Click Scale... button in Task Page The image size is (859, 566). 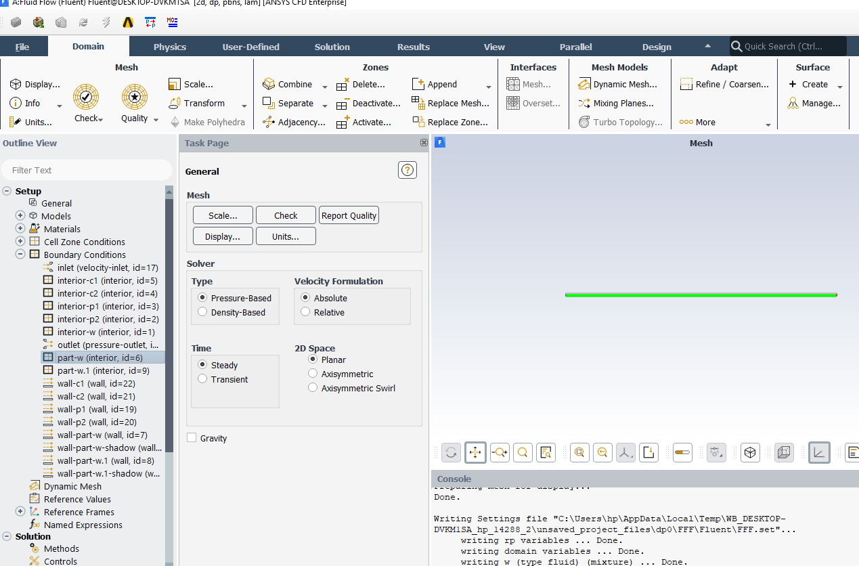coord(223,215)
